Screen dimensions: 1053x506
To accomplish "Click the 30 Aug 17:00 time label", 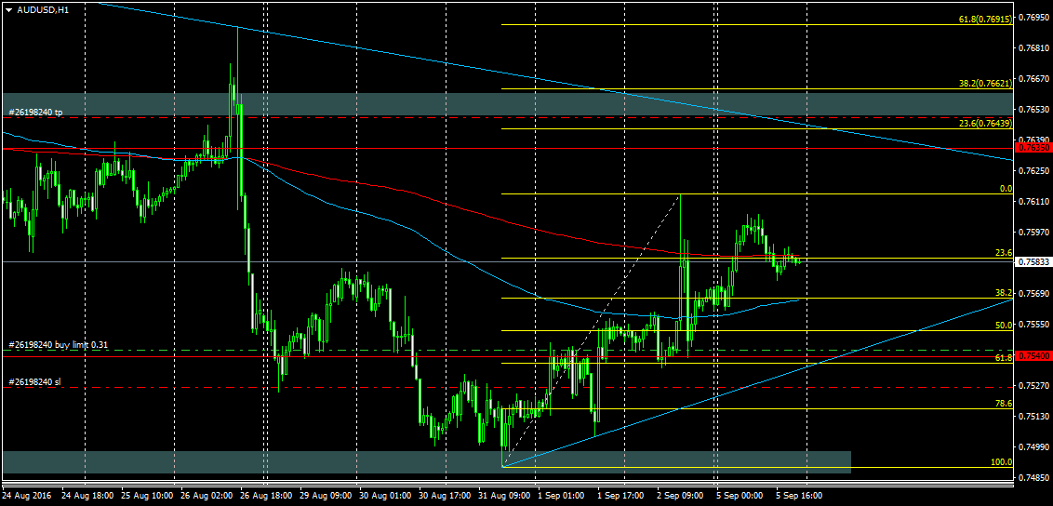I will click(x=445, y=496).
